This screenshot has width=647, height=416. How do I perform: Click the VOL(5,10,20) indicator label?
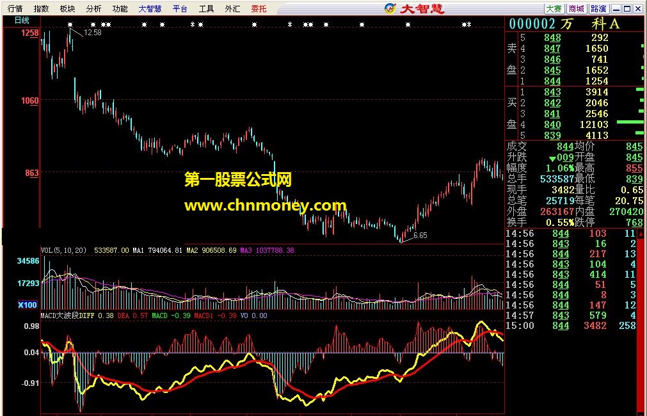tap(63, 250)
